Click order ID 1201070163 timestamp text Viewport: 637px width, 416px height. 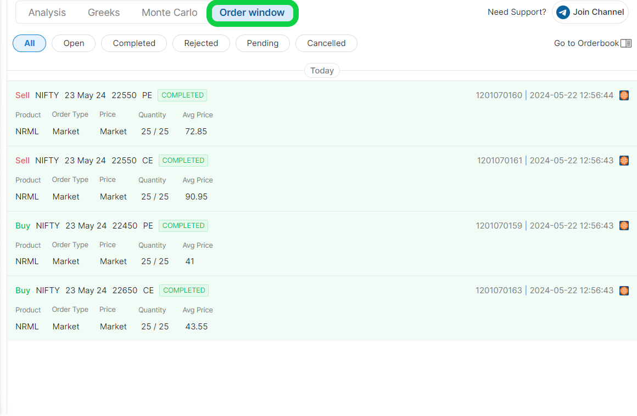pos(544,290)
